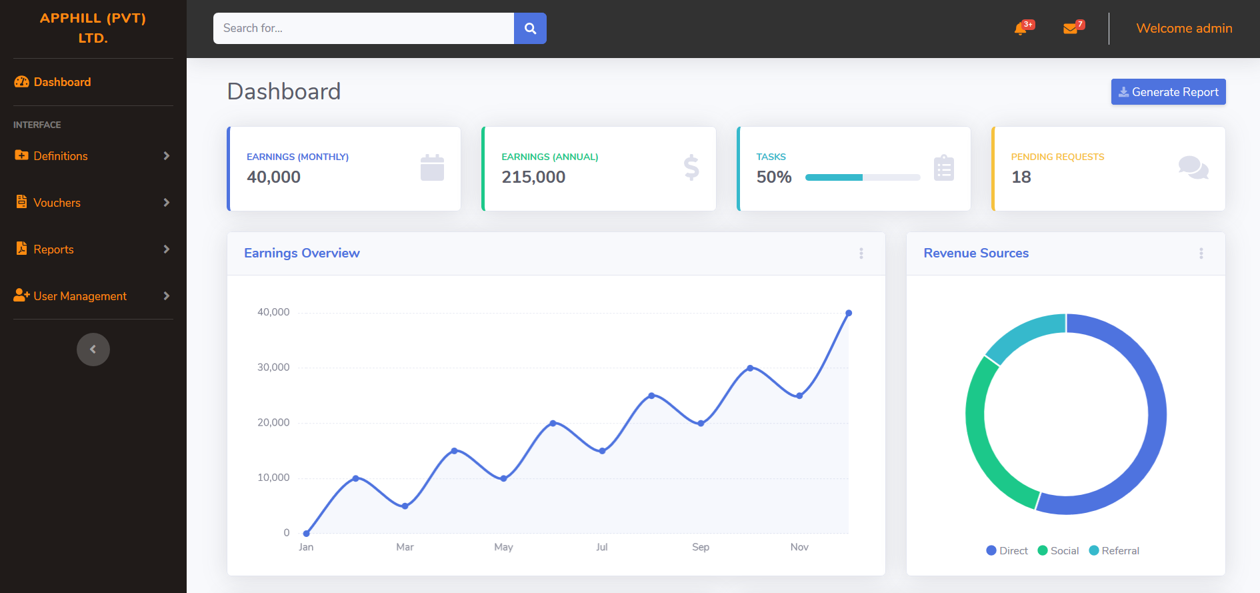Expand the Definitions sidebar menu
The width and height of the screenshot is (1260, 593).
point(92,156)
